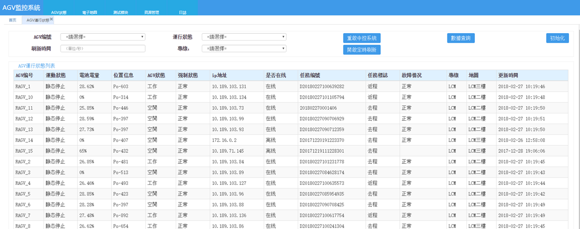Click the 開啟定時刷新 button

(x=362, y=50)
